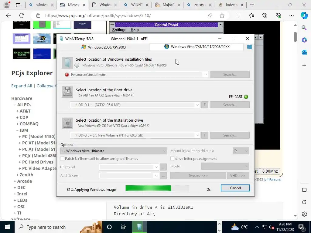Open Edge tab actions menu icon
This screenshot has height=233, width=311.
pos(18,5)
